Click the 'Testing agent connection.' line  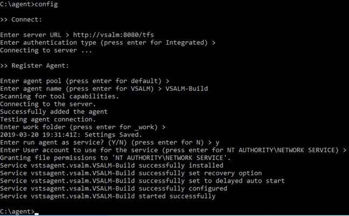pos(48,119)
